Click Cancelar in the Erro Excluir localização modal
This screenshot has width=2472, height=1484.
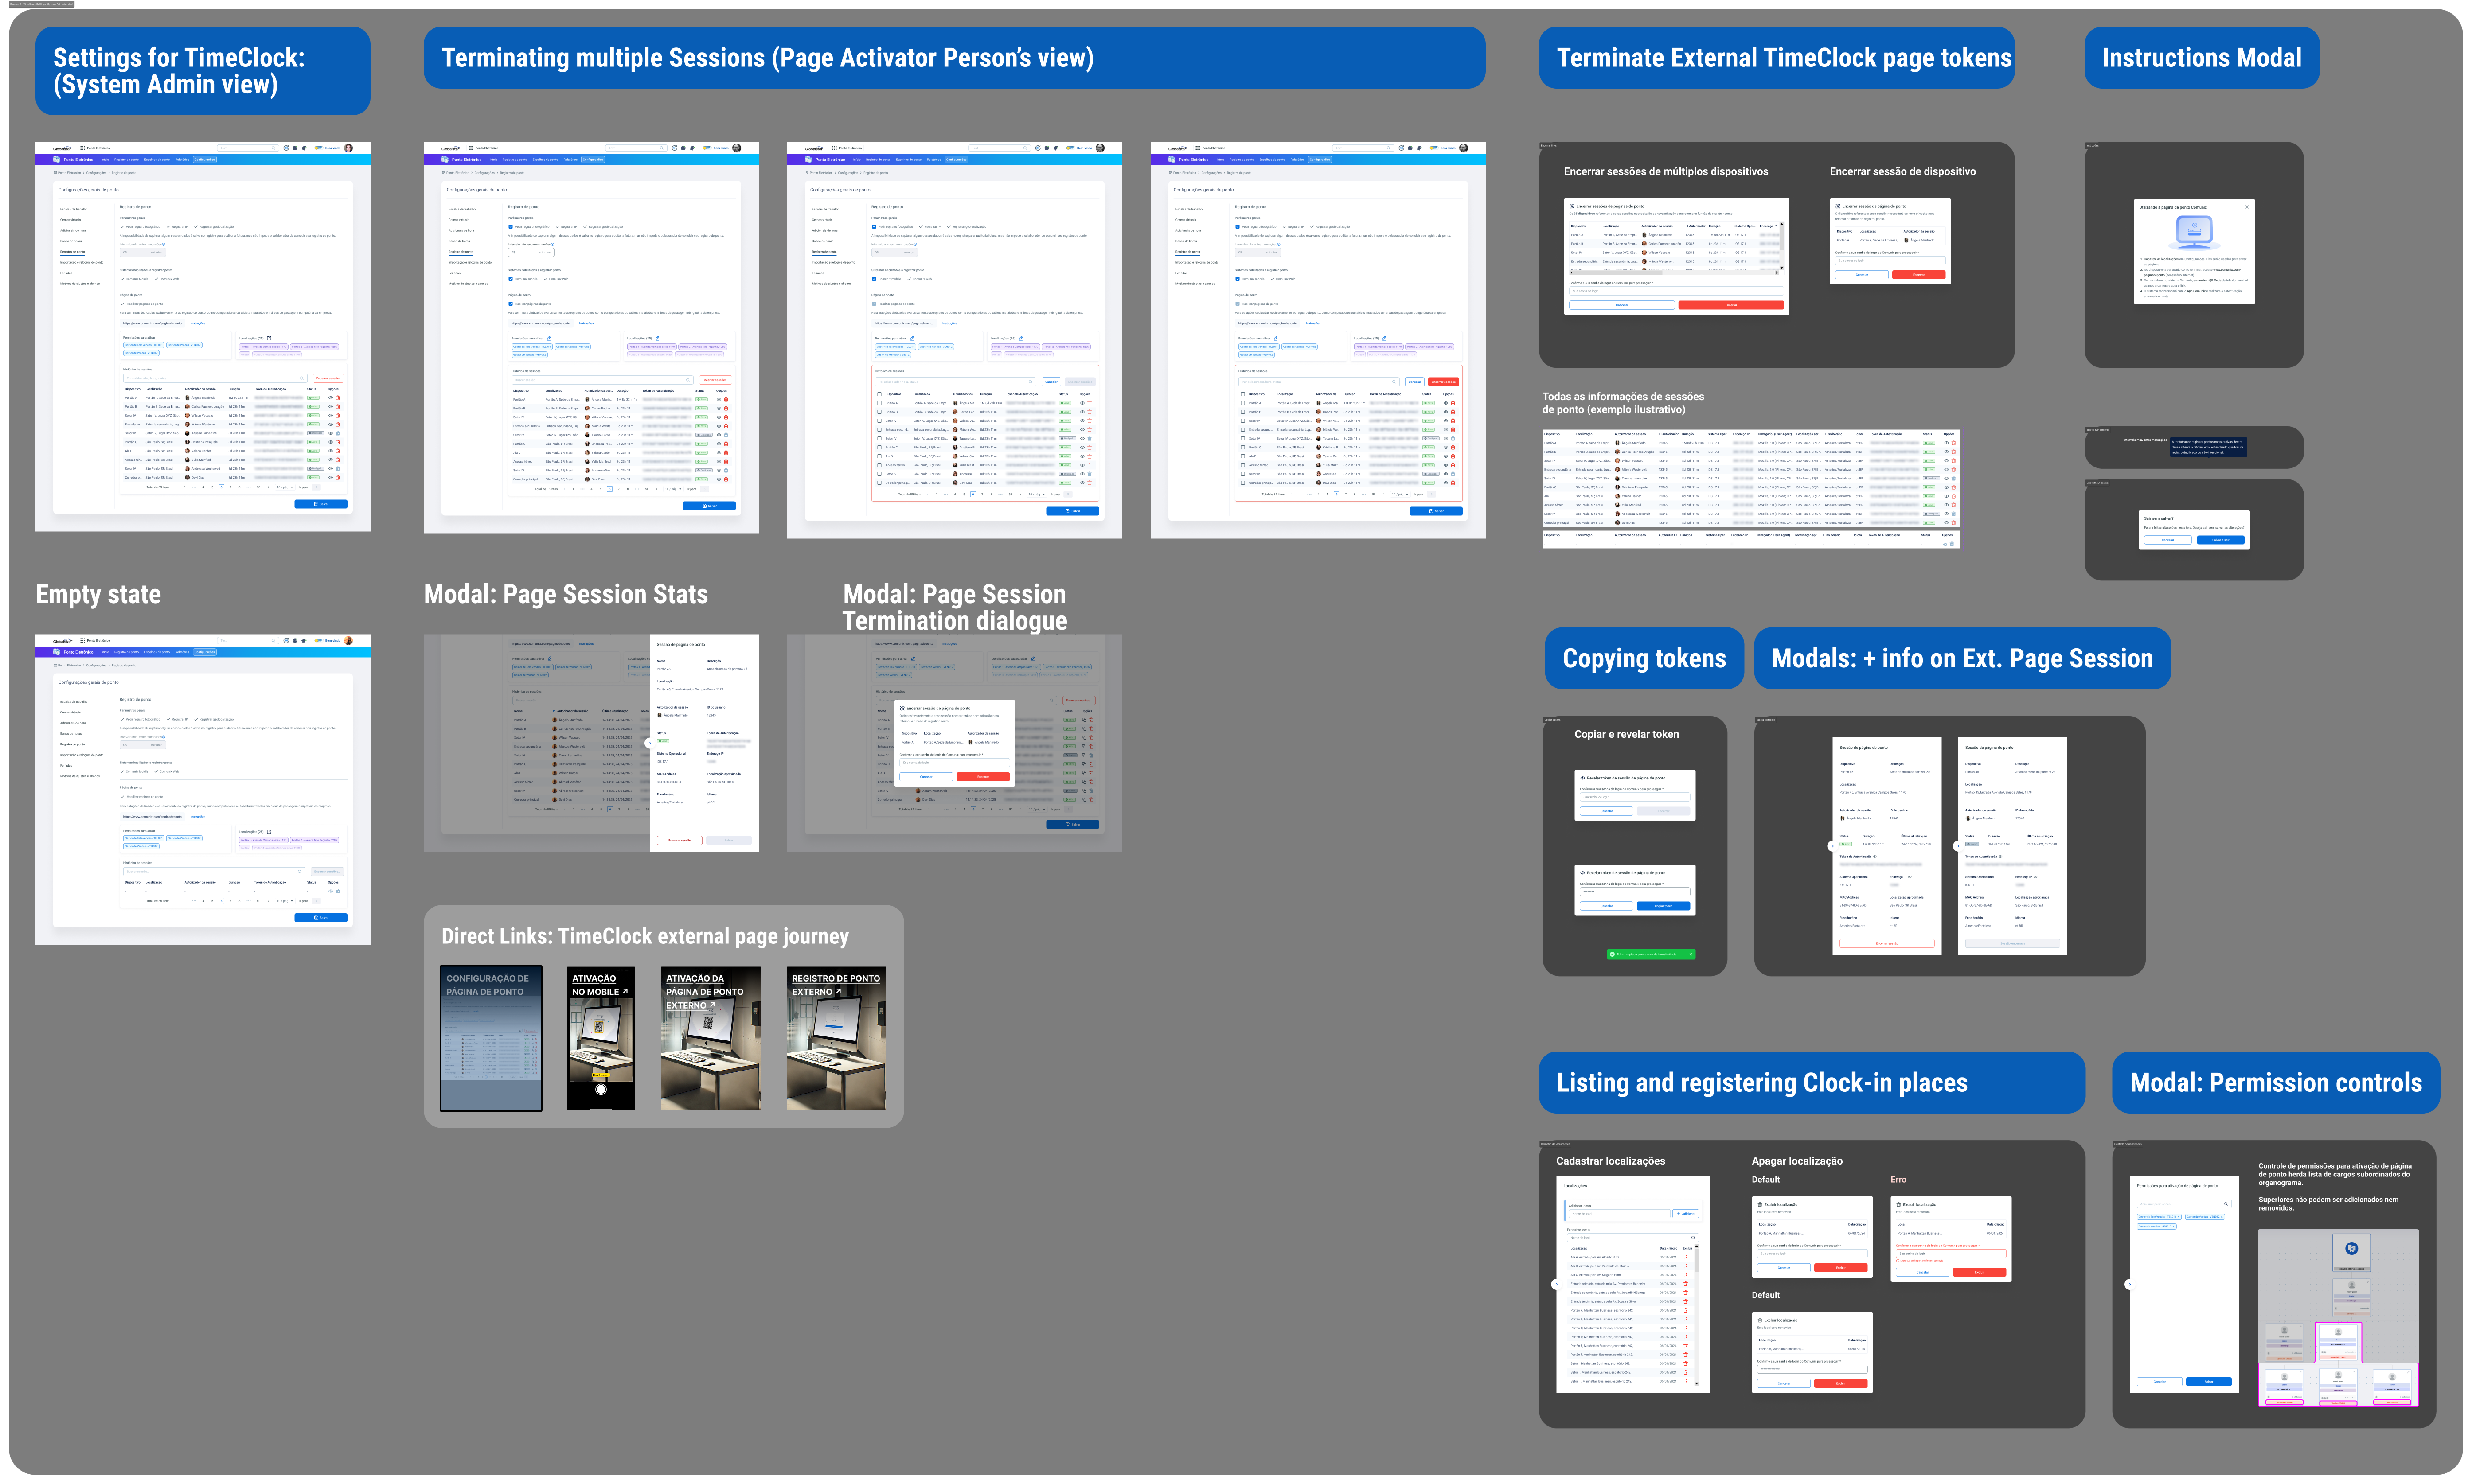click(1923, 1272)
